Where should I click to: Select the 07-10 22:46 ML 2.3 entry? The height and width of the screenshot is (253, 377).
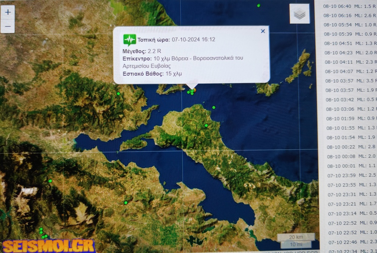pos(350,242)
